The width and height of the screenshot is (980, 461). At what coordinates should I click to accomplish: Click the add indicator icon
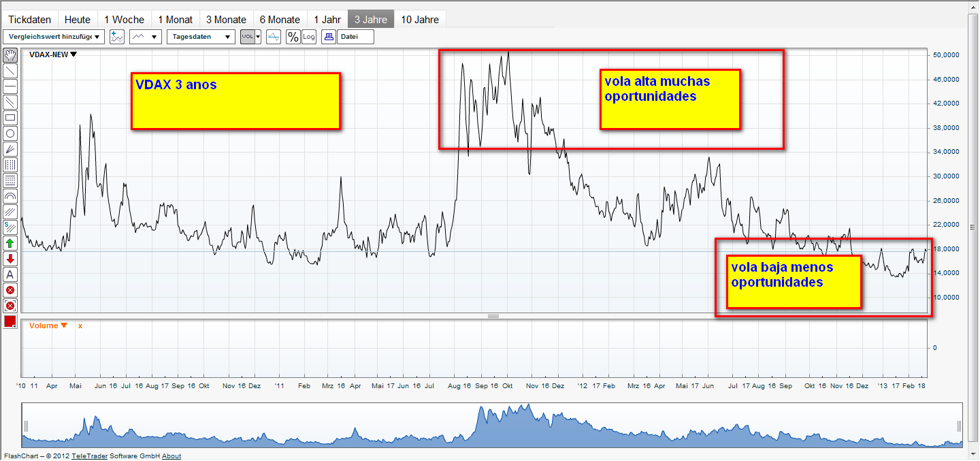pos(117,37)
